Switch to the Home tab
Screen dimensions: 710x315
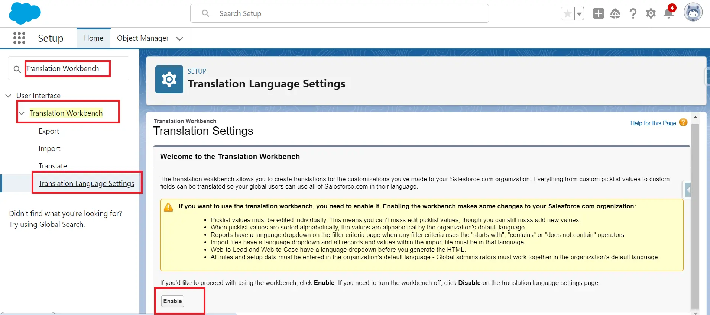pyautogui.click(x=94, y=38)
